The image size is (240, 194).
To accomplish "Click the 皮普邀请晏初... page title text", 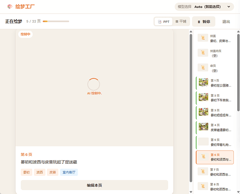I will 221,130.
